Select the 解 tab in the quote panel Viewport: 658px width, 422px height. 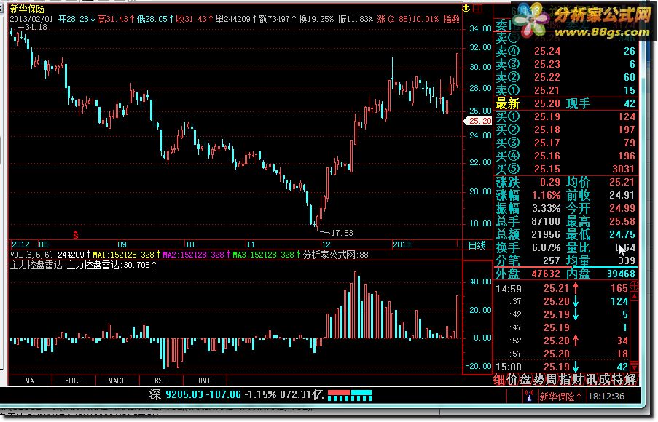click(630, 380)
